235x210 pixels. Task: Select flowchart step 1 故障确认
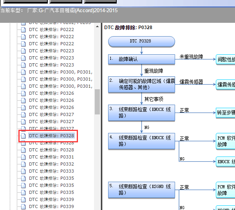[x=141, y=59]
